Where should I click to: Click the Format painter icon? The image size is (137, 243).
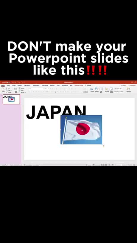(7, 92)
